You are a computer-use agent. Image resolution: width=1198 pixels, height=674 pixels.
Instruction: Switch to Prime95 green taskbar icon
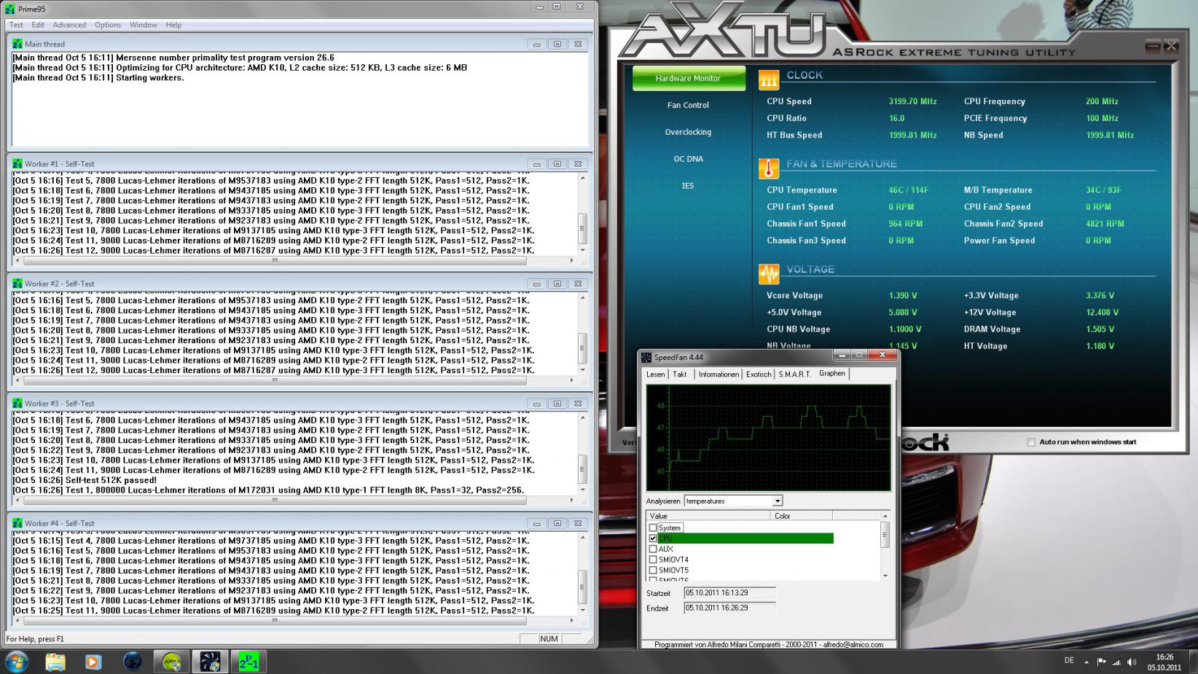pos(248,662)
